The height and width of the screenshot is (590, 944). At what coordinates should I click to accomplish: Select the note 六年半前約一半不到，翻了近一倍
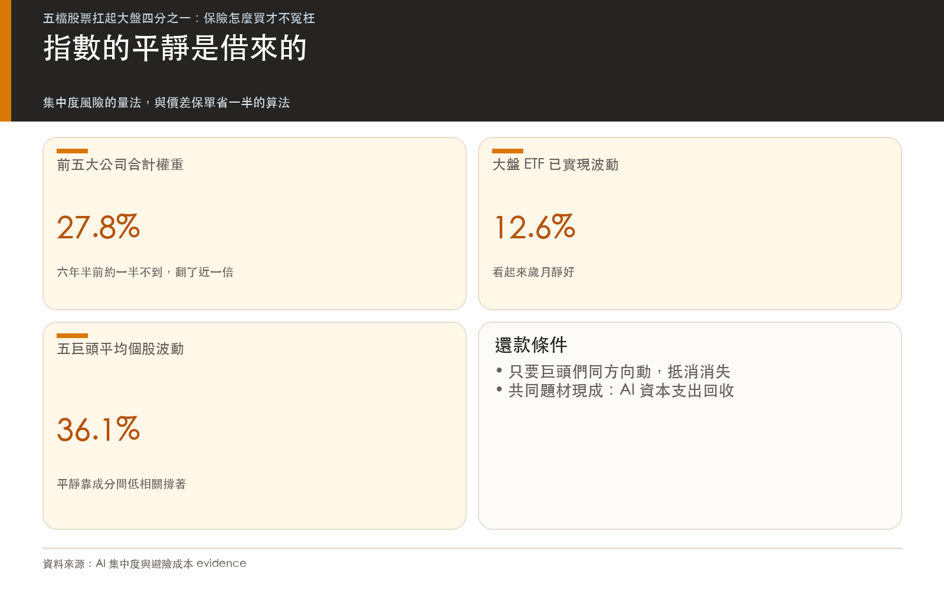click(145, 272)
